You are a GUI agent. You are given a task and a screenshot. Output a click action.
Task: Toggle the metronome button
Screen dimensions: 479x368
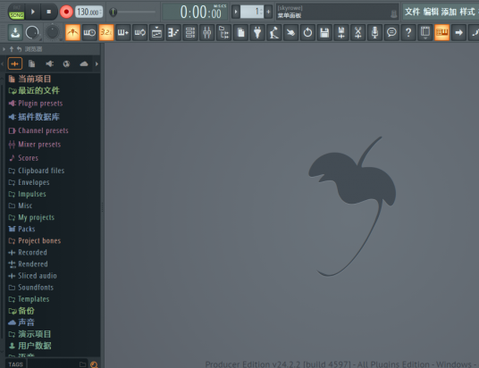point(72,32)
